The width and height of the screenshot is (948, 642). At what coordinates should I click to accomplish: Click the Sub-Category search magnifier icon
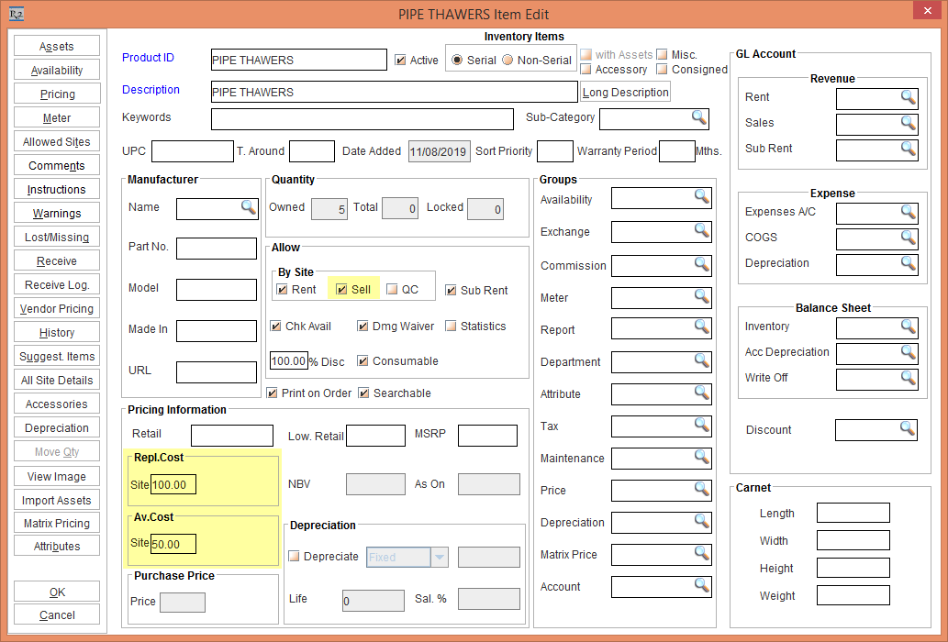(699, 117)
